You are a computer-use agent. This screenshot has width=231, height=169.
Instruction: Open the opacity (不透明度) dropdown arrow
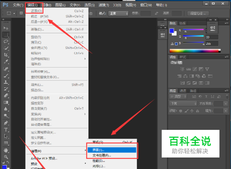coord(225,104)
